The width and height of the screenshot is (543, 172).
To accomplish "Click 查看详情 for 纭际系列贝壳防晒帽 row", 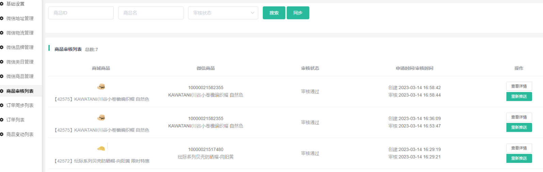I will point(518,148).
